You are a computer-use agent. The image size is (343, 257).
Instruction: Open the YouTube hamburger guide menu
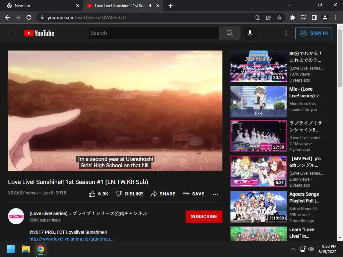point(12,33)
